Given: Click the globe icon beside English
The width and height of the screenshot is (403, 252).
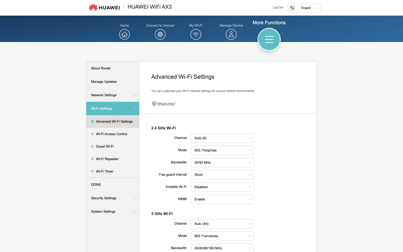Looking at the screenshot, I should tap(292, 8).
